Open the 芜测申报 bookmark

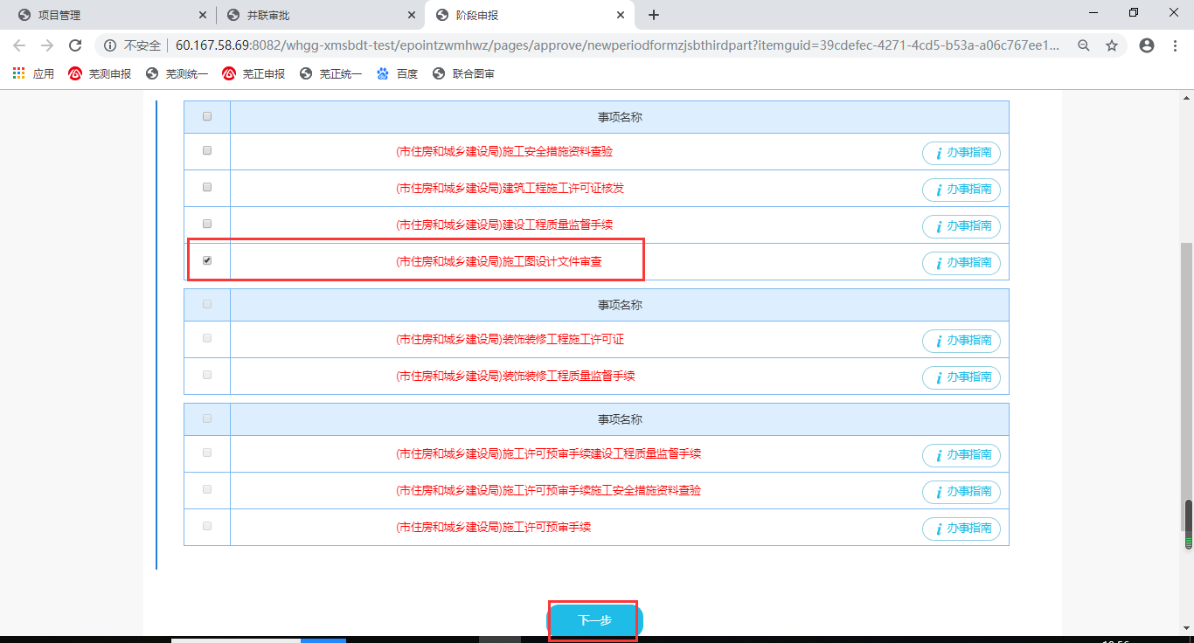100,74
